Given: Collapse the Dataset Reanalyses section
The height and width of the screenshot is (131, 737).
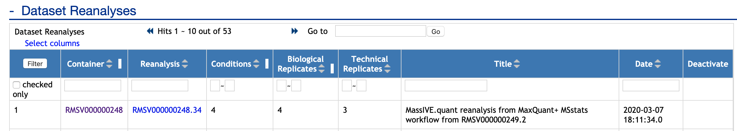Looking at the screenshot, I should click(12, 11).
